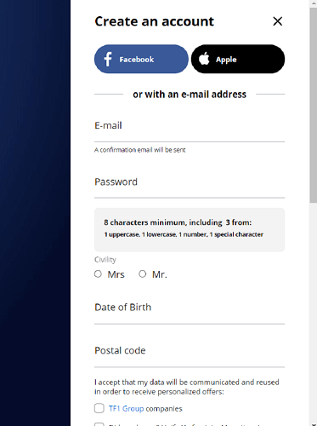317x426 pixels.
Task: Check the TF1 Group companies checkbox
Action: coord(99,408)
